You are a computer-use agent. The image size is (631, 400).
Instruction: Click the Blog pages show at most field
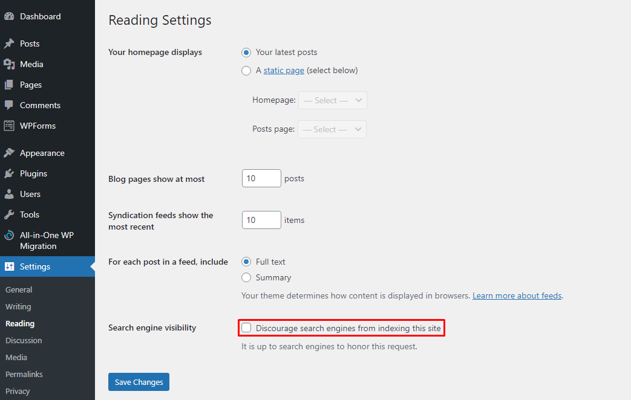(261, 178)
